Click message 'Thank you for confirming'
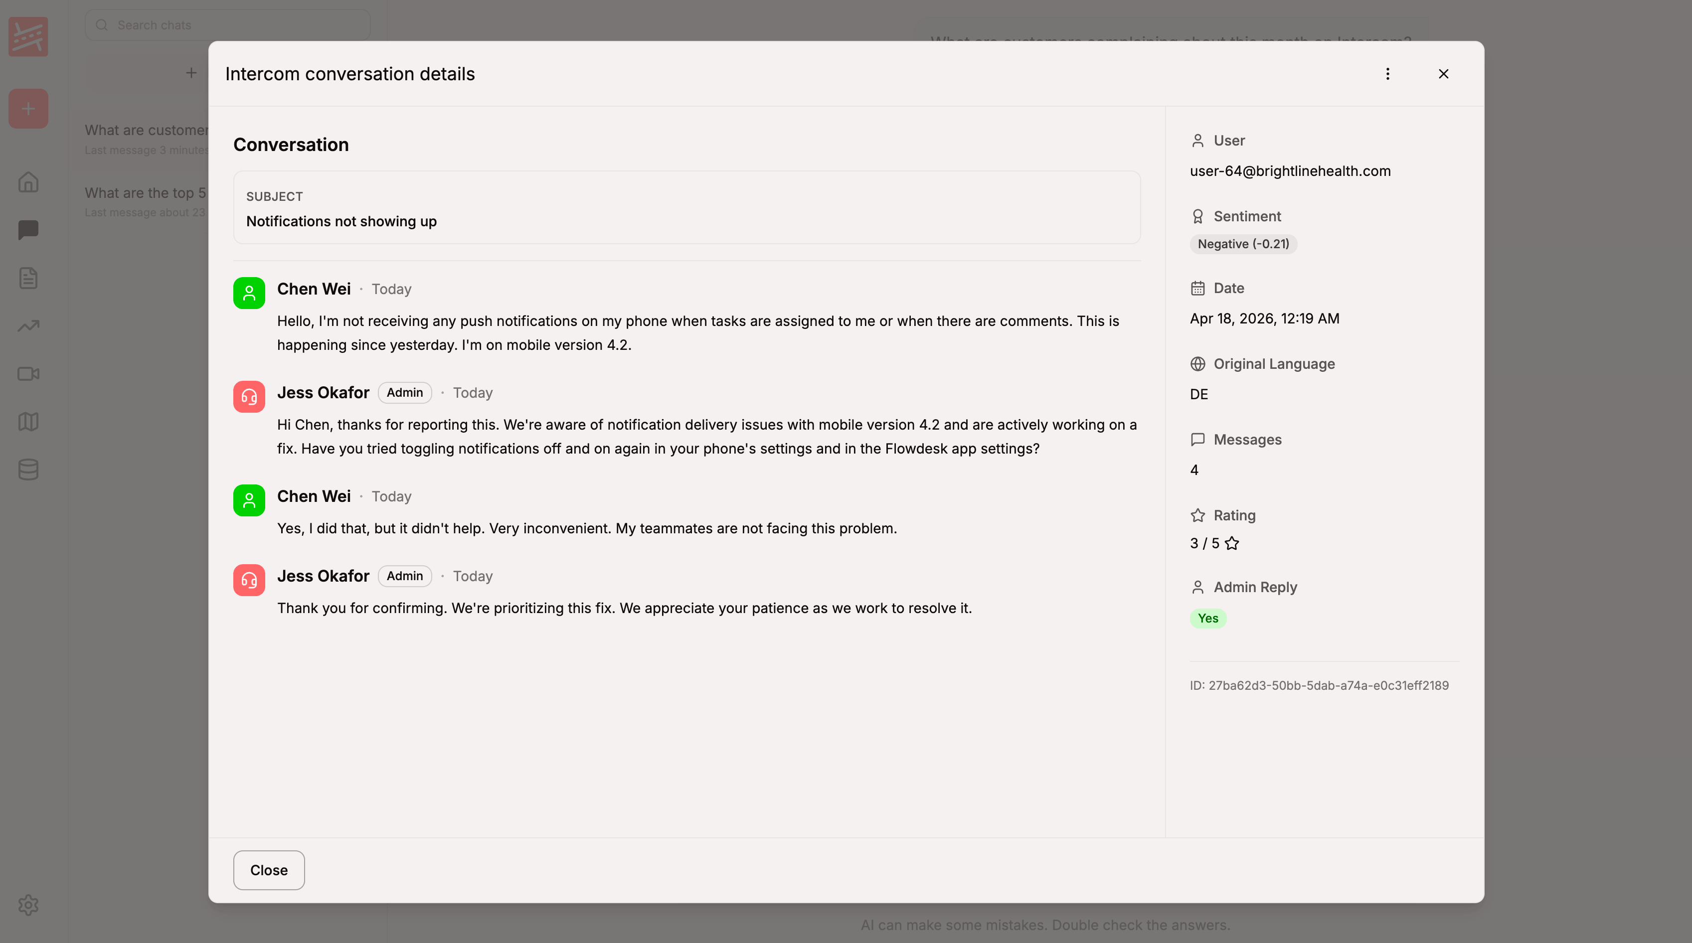This screenshot has height=943, width=1692. point(625,608)
